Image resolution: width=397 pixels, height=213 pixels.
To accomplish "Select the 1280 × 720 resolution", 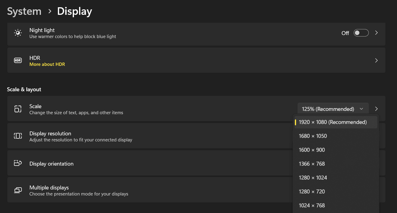I will 312,192.
